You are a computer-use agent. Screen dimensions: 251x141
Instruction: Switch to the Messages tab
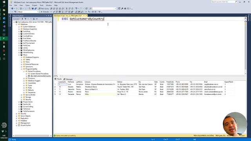click(68, 79)
